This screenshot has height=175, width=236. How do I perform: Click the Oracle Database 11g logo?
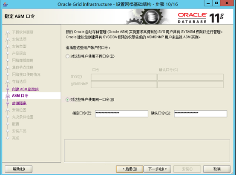tap(201, 18)
